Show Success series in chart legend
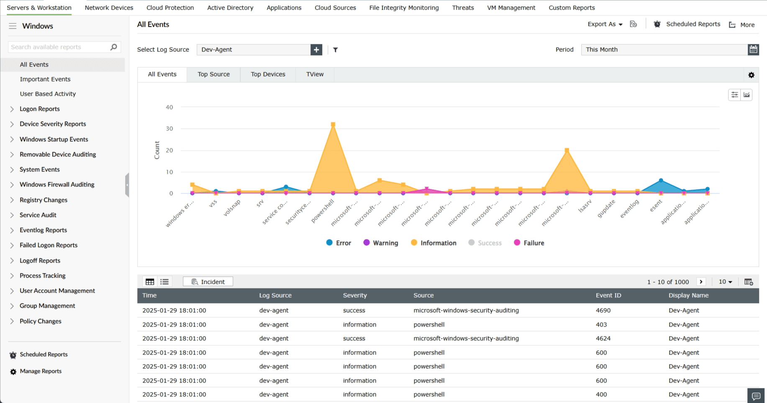The height and width of the screenshot is (403, 767). 485,243
